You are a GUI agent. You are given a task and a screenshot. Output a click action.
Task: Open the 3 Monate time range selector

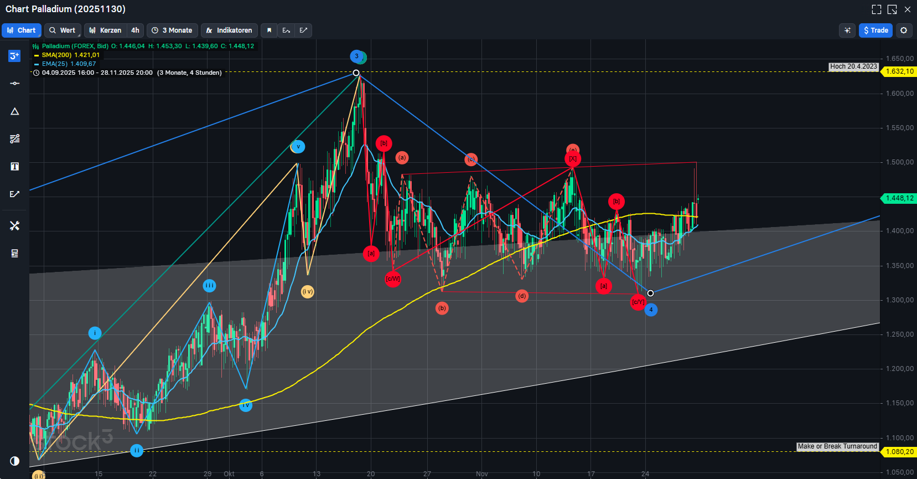coord(172,30)
